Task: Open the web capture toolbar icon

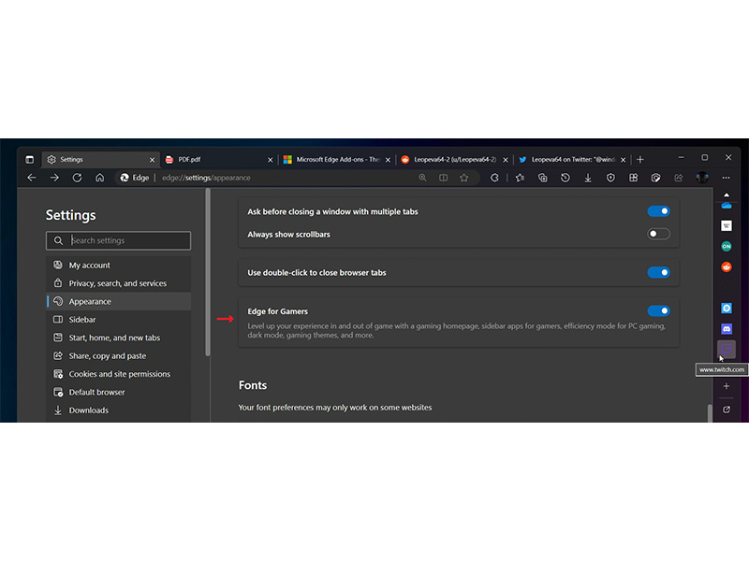Action: click(656, 178)
